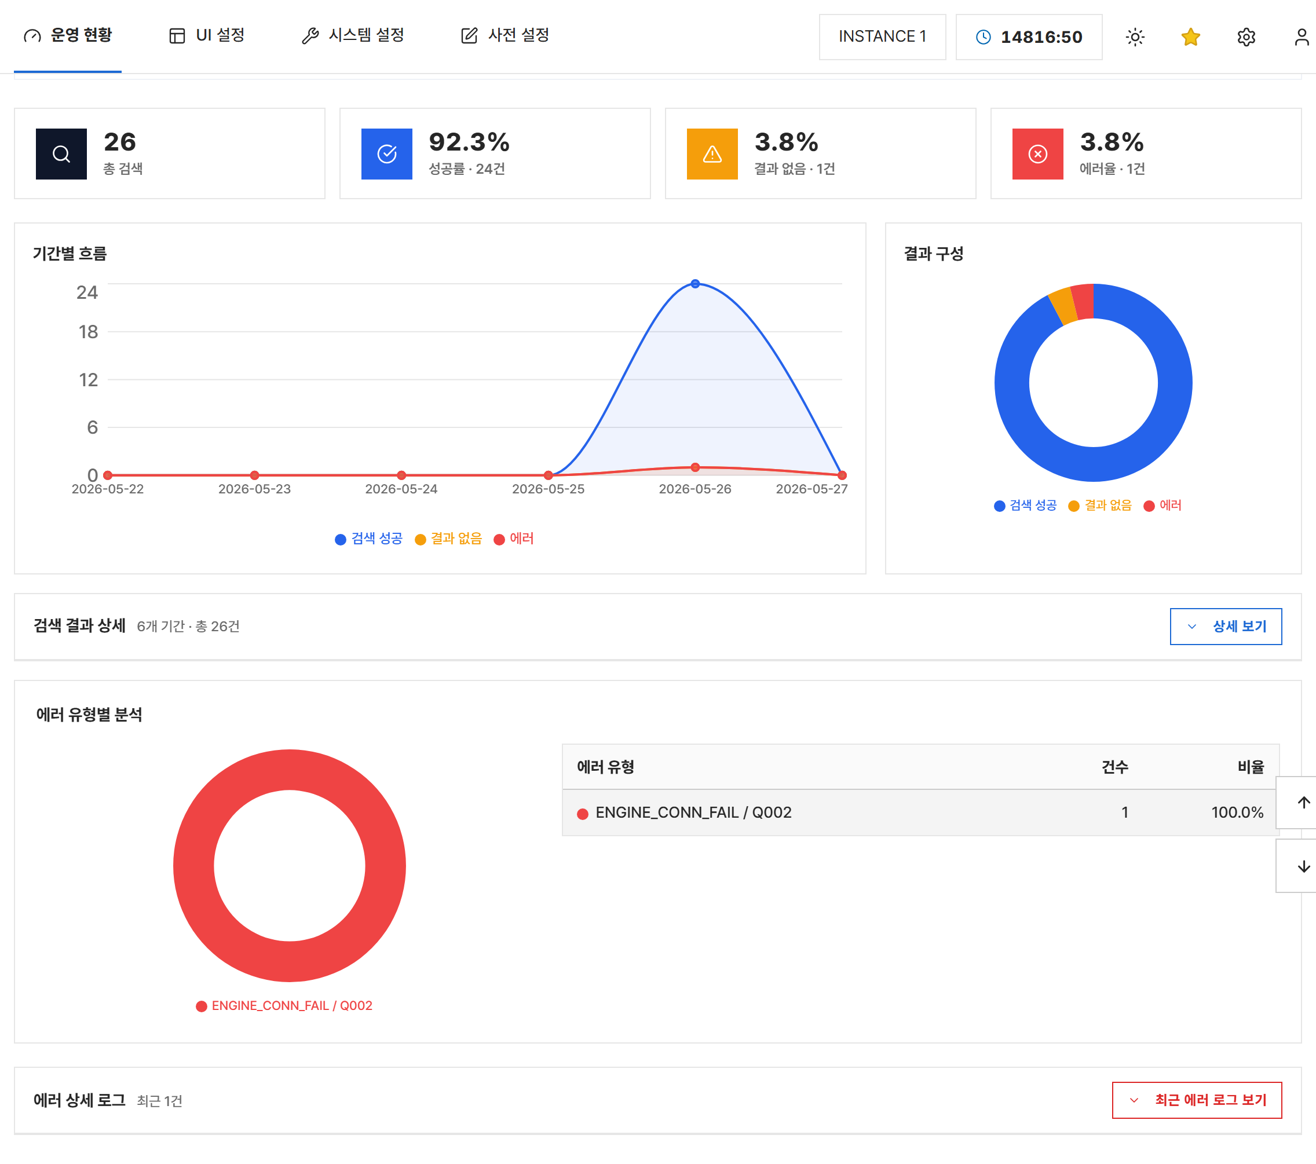
Task: Click the orange segment of 결과 구성 donut
Action: (x=1063, y=306)
